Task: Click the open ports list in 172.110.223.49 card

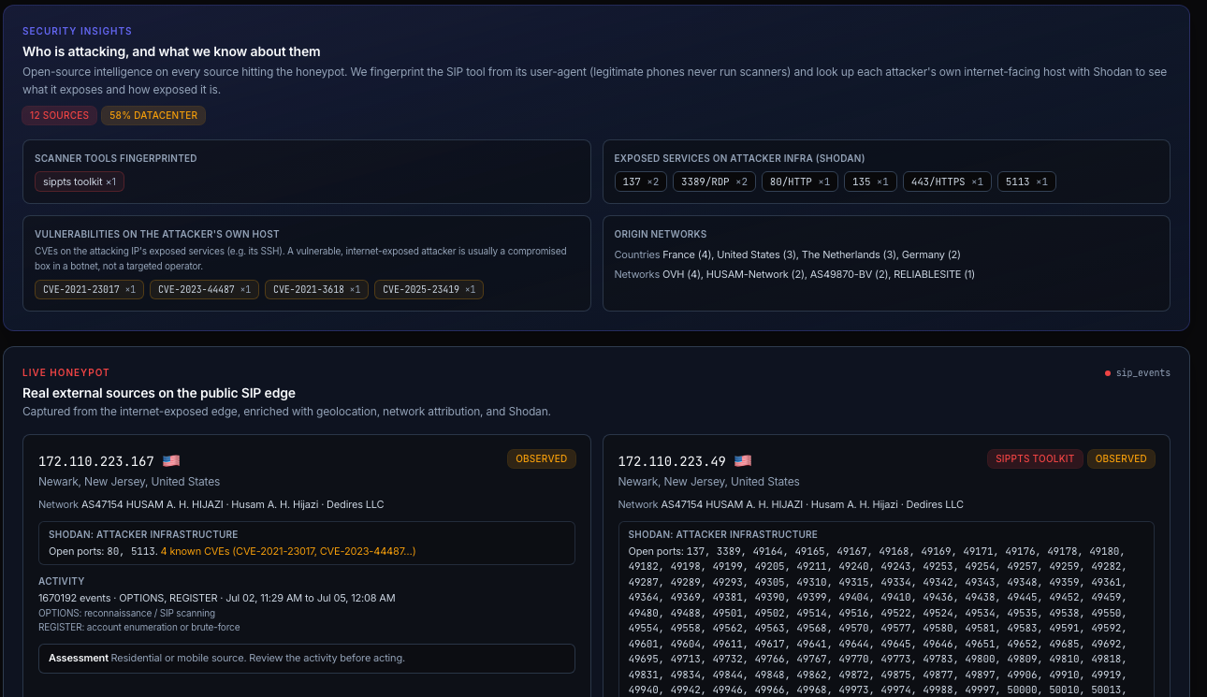Action: [878, 620]
